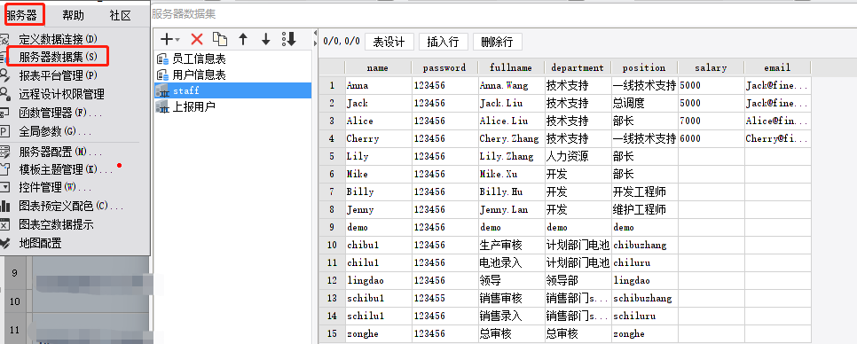The height and width of the screenshot is (344, 857).
Task: Click the department column header
Action: (x=578, y=67)
